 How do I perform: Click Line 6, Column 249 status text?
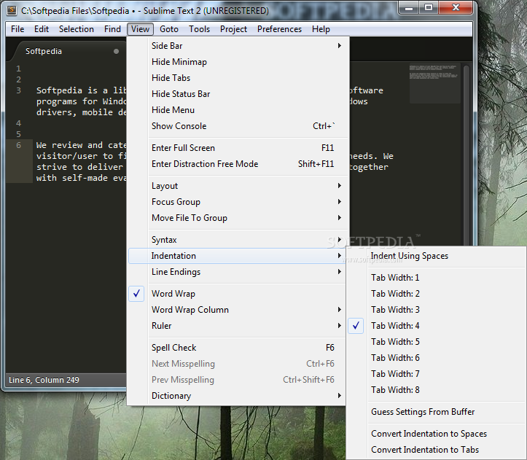44,380
